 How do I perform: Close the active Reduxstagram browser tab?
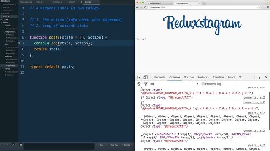(199, 3)
